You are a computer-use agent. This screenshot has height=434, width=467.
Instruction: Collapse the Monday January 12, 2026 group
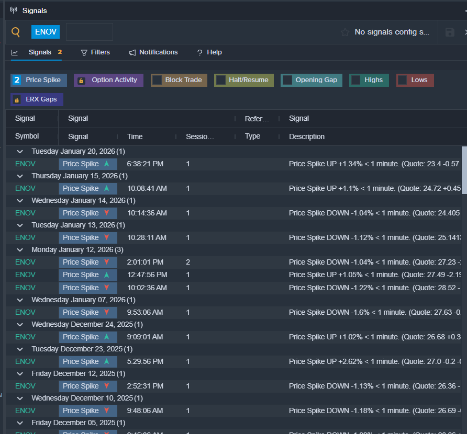[x=20, y=249]
